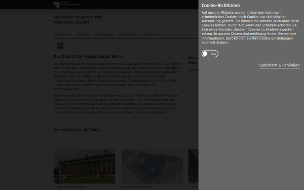Click the heading Die Zukunft der Museumsinsel Berlin
Screen dimensions: 304x190
coord(88,56)
